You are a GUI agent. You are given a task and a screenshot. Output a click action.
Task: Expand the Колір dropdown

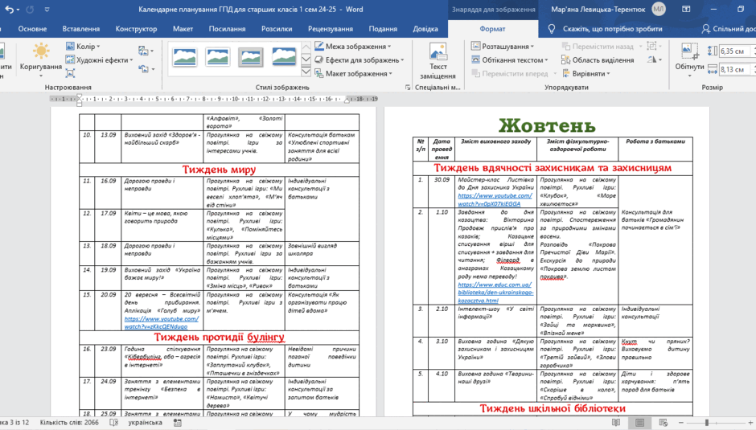coord(83,47)
